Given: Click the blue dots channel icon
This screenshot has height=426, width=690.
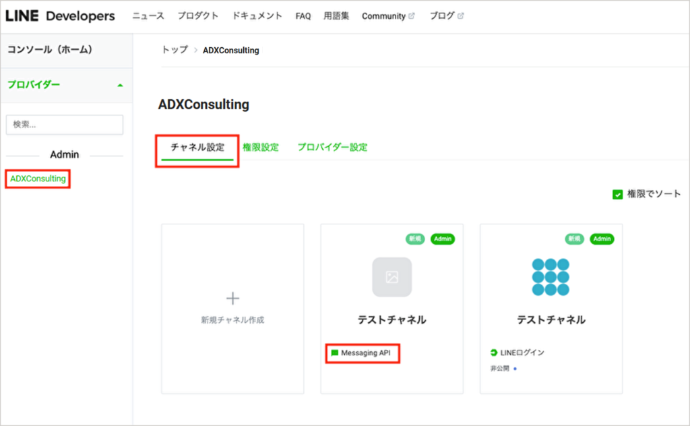Looking at the screenshot, I should [x=551, y=277].
